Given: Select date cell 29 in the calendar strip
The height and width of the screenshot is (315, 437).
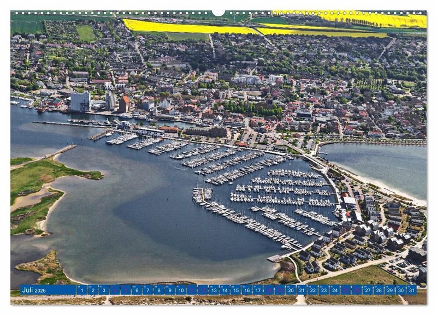Looking at the screenshot, I should (390, 290).
